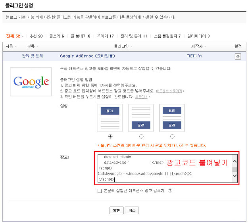Screen dimensions: 250x223
Task: Click the ad code textarea scrollbar thumb
Action: tap(235, 169)
